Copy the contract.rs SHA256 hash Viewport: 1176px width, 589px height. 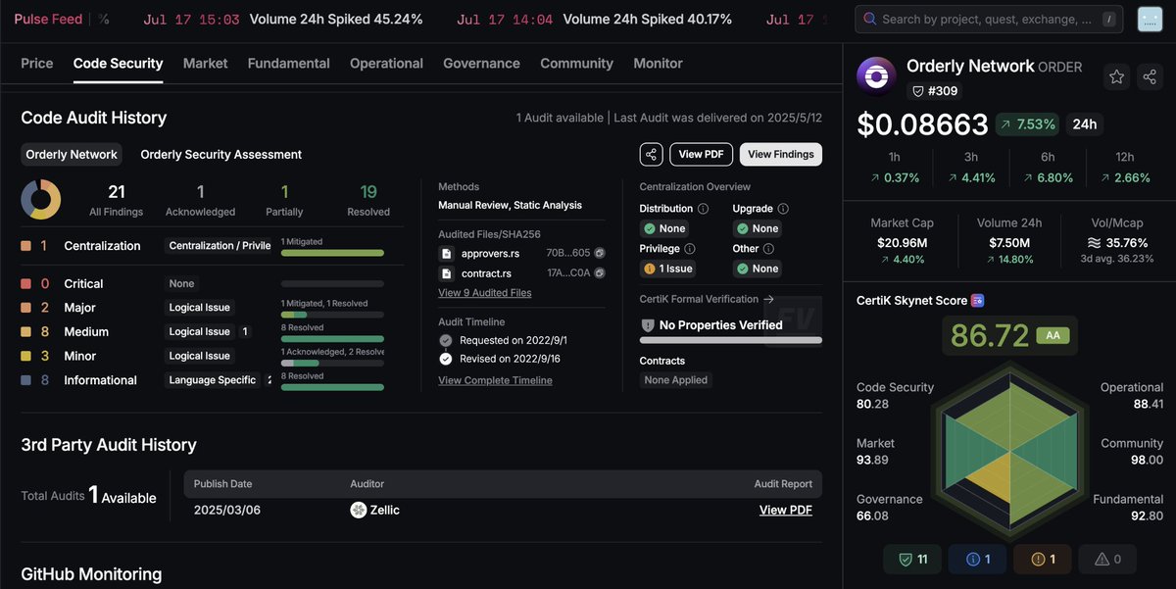click(x=600, y=273)
